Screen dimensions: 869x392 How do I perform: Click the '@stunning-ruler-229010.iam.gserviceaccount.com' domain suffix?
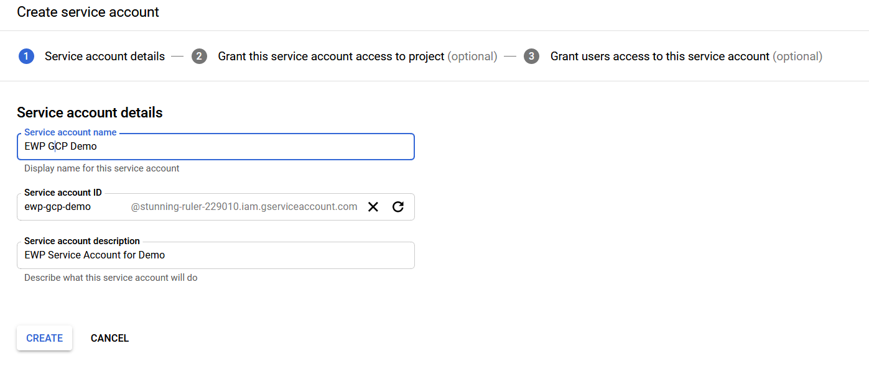pyautogui.click(x=244, y=207)
